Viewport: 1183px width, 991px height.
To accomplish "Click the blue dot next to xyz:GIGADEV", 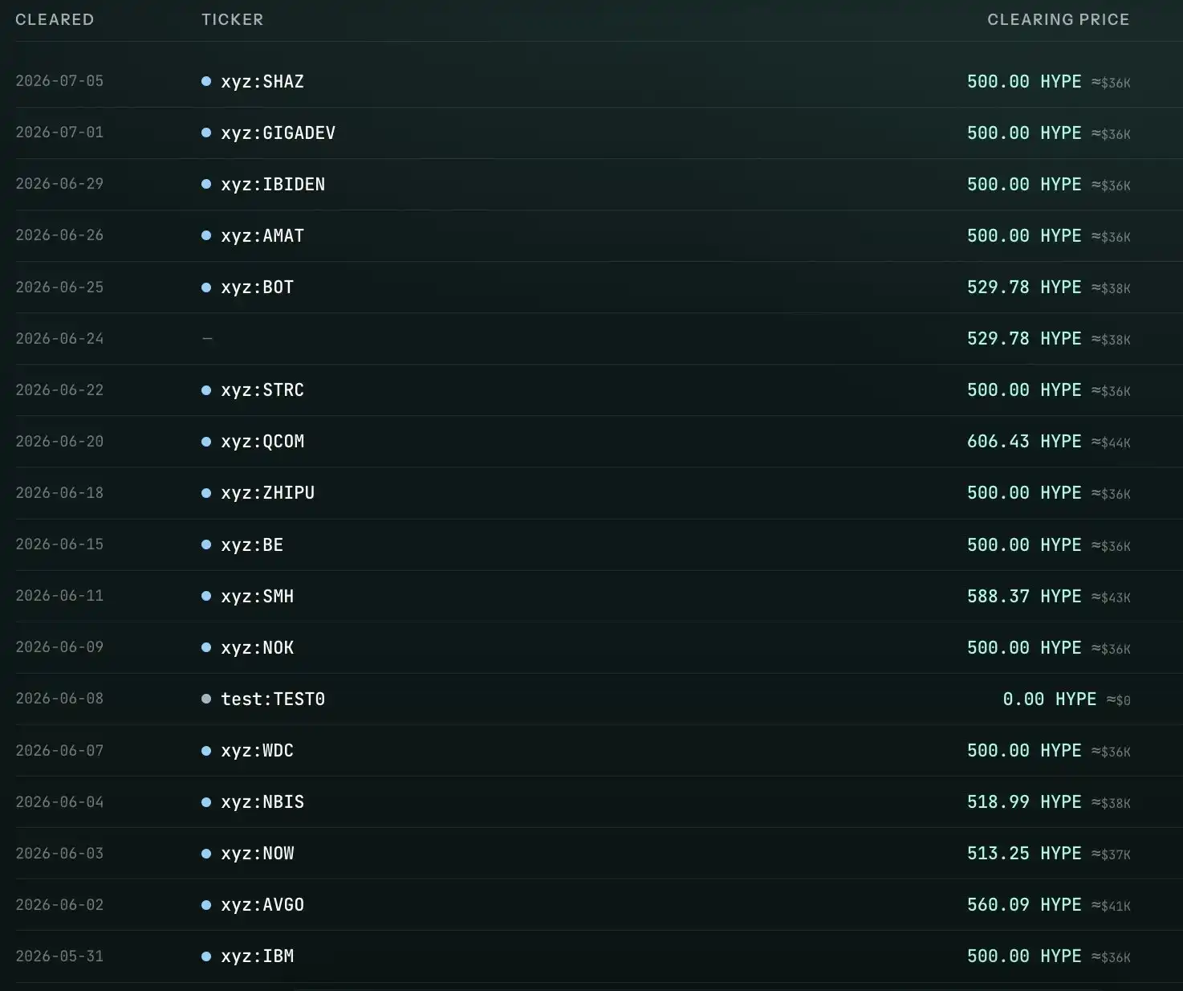I will click(206, 133).
